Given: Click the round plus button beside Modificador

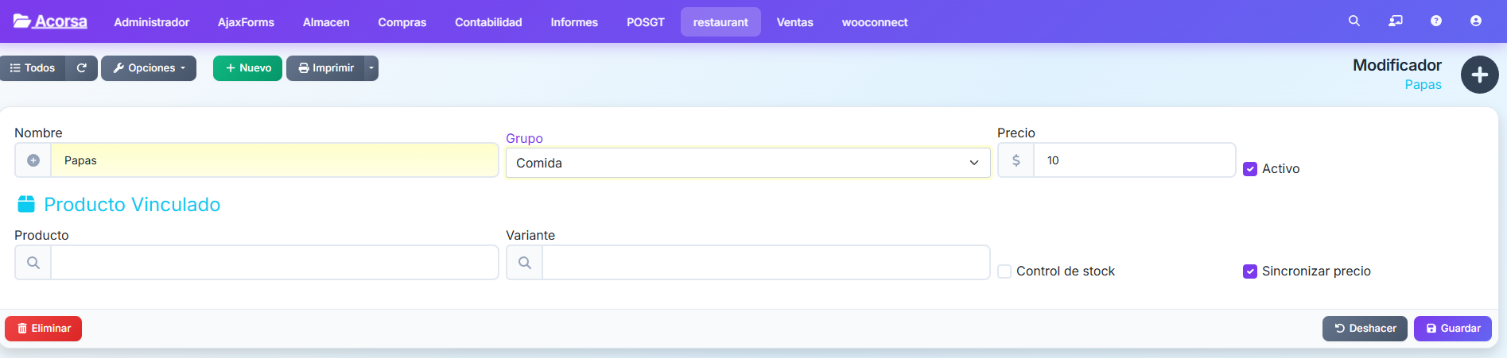Looking at the screenshot, I should click(x=1479, y=75).
